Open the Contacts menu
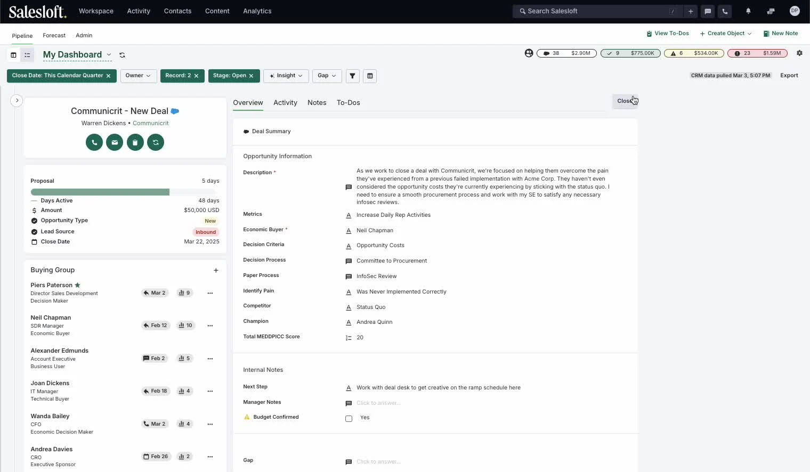 (177, 11)
